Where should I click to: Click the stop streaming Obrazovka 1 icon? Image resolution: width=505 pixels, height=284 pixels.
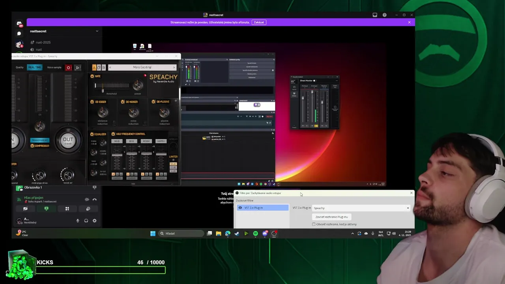94,187
